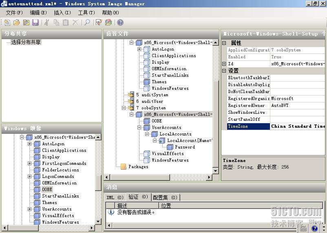
Task: Click the TimeZone value China Standard Time
Action: [298, 126]
